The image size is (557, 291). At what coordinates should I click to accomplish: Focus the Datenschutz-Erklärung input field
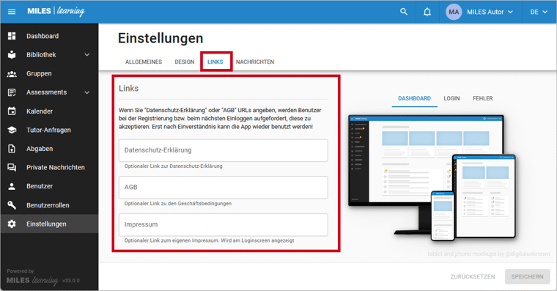pyautogui.click(x=223, y=150)
